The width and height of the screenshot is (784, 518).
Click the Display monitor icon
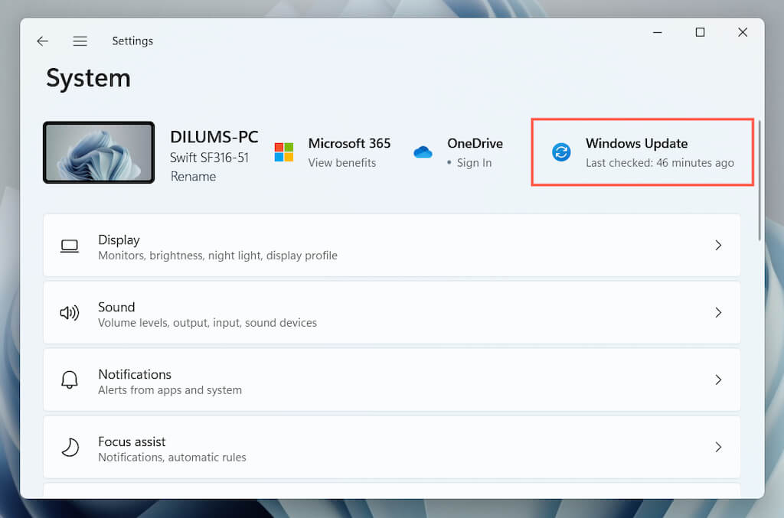[70, 246]
